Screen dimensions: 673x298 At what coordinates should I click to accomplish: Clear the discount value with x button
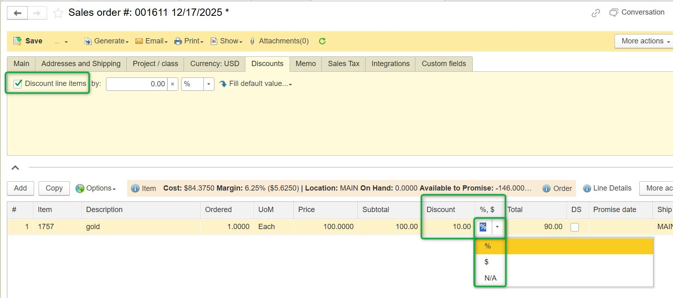tap(173, 84)
